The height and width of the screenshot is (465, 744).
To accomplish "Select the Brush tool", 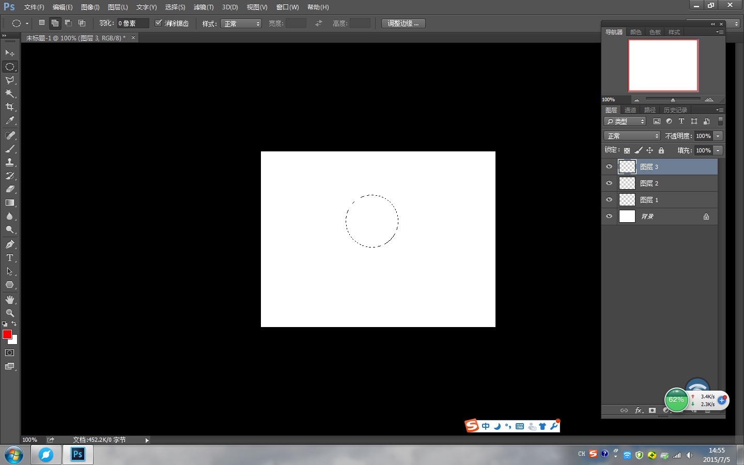I will 10,149.
